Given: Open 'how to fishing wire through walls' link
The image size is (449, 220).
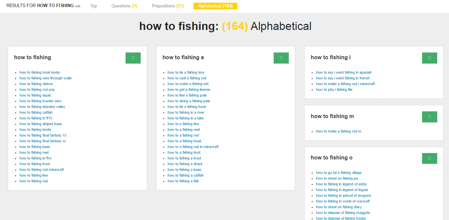Looking at the screenshot, I should pyautogui.click(x=45, y=78).
